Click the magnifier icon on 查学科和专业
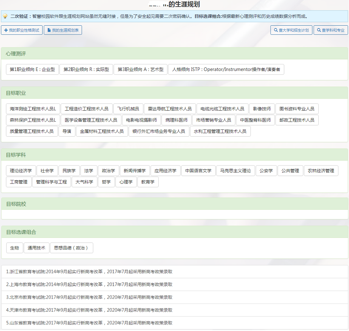The height and width of the screenshot is (331, 349). (318, 30)
